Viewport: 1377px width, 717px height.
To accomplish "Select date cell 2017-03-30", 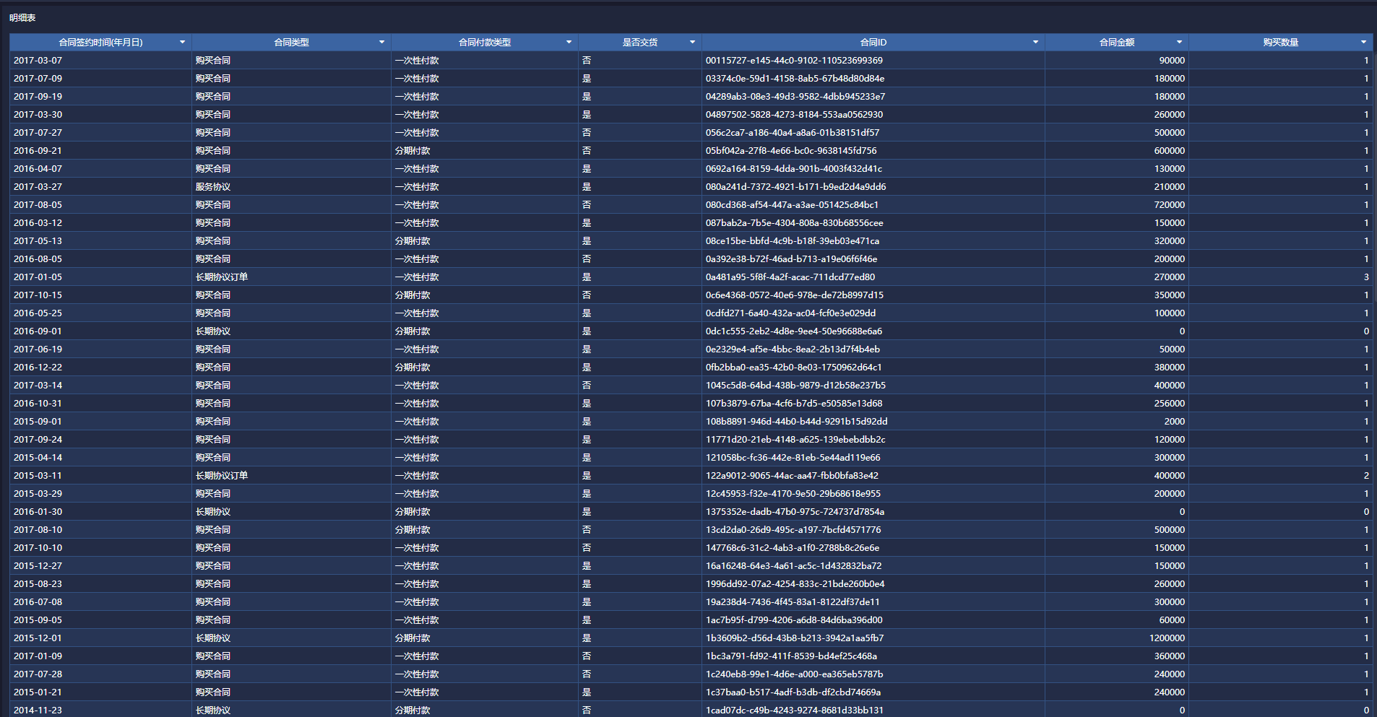I will [x=100, y=115].
